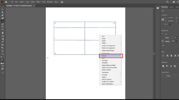This screenshot has height=100, width=179.
Task: Switch to the Layers tab
Action: click(x=172, y=7)
